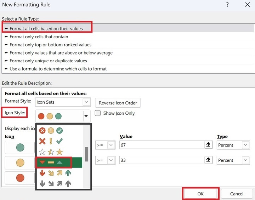Expand the Format Style dropdown
This screenshot has width=255, height=200.
pyautogui.click(x=86, y=102)
